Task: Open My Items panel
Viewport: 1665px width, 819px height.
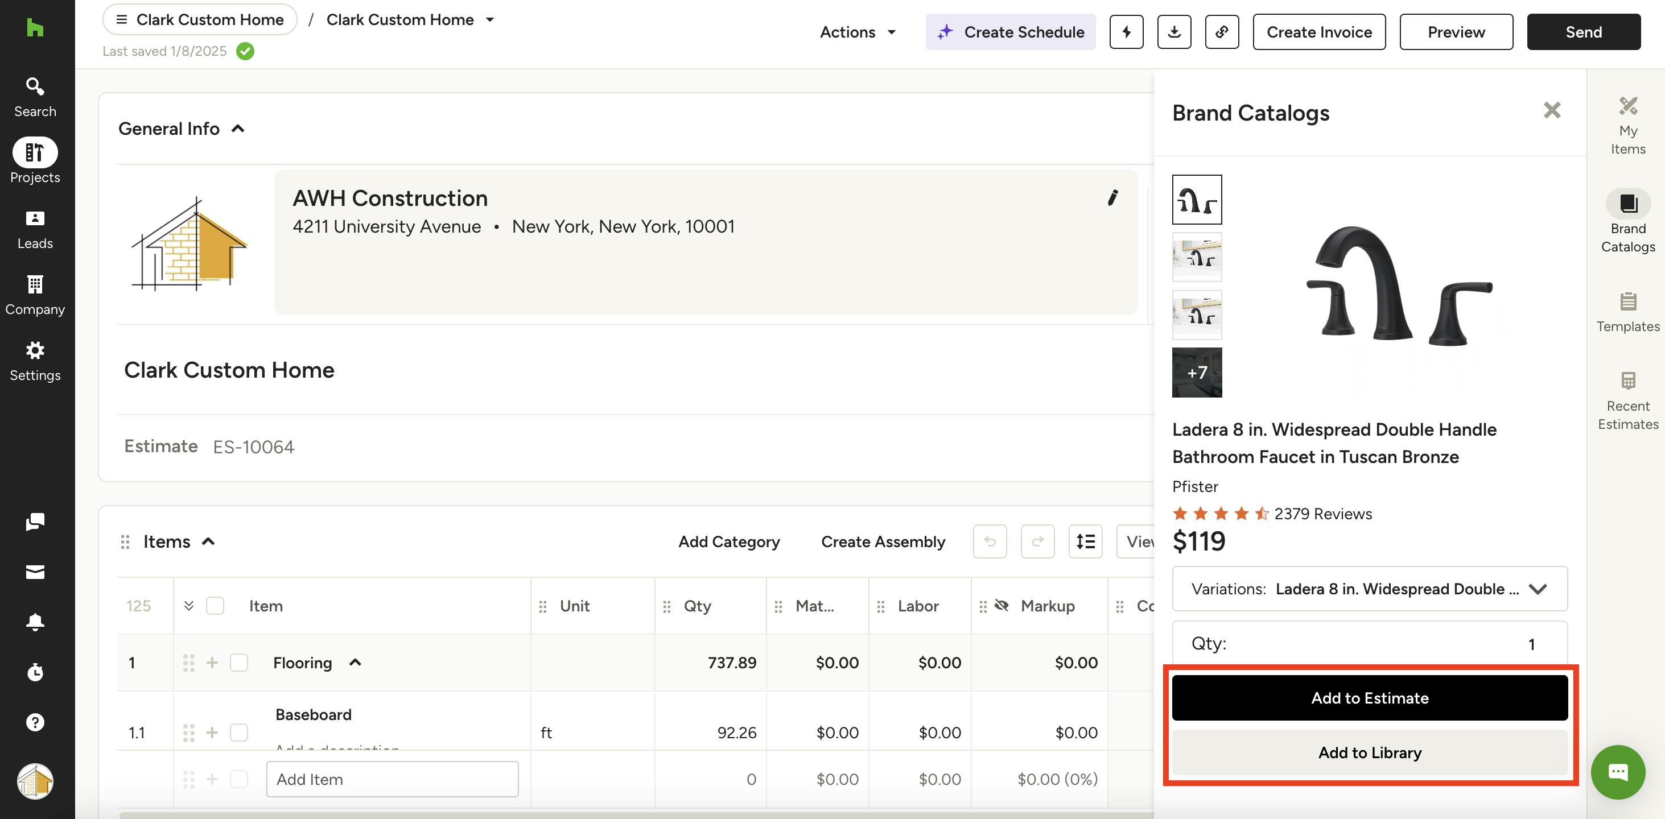Action: coord(1627,125)
